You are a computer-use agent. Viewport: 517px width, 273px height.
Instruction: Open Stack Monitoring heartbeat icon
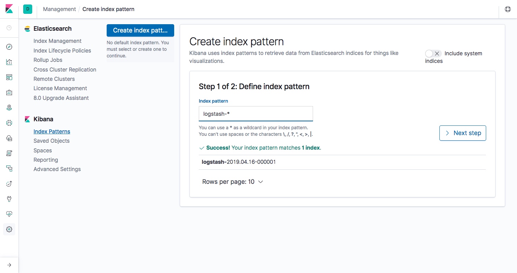(9, 214)
